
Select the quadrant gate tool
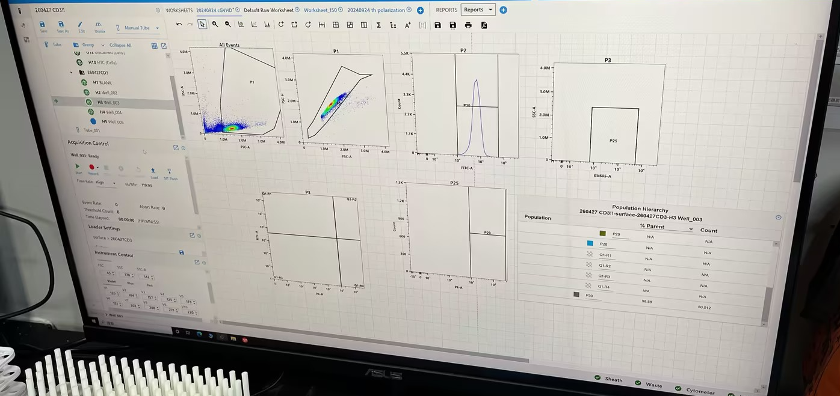(336, 25)
